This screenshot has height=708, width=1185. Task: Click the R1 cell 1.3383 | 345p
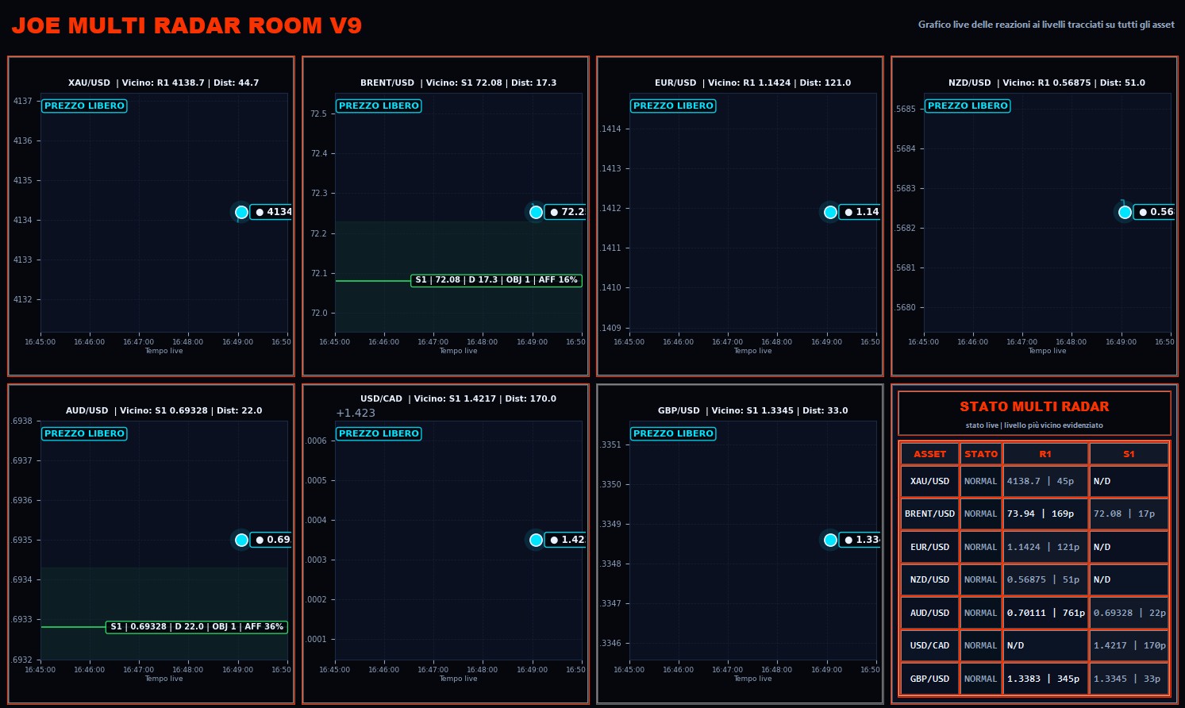point(1045,679)
